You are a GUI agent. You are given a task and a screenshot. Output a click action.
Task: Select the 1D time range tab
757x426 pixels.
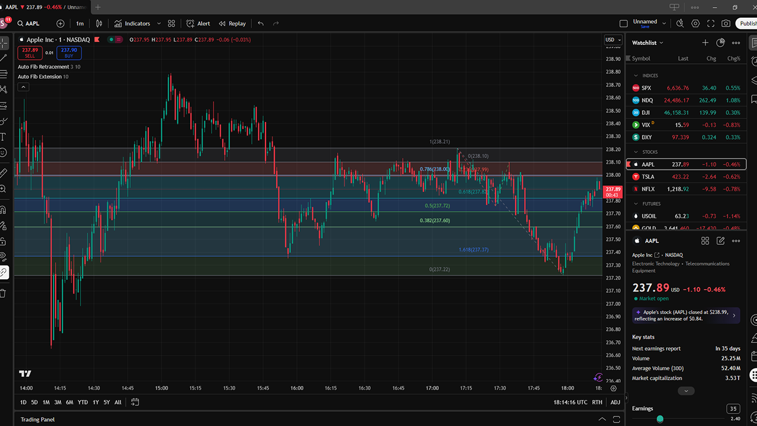[x=23, y=402]
